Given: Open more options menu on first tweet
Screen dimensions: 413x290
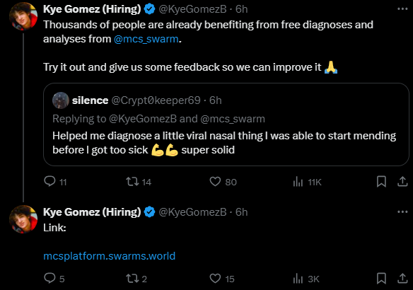Looking at the screenshot, I should (x=402, y=9).
